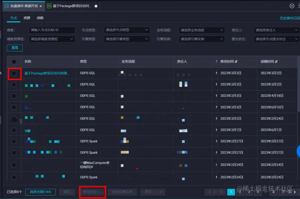The width and height of the screenshot is (300, 199).
Task: Click the SQL icon on the Package tab
Action: [49, 6]
